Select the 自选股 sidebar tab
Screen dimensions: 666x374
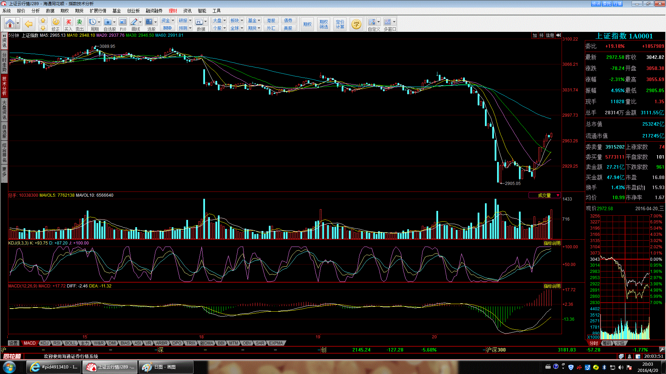point(4,132)
